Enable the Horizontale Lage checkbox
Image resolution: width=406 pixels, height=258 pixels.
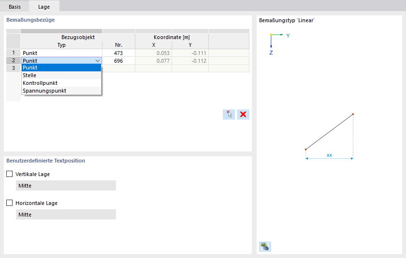coord(9,203)
